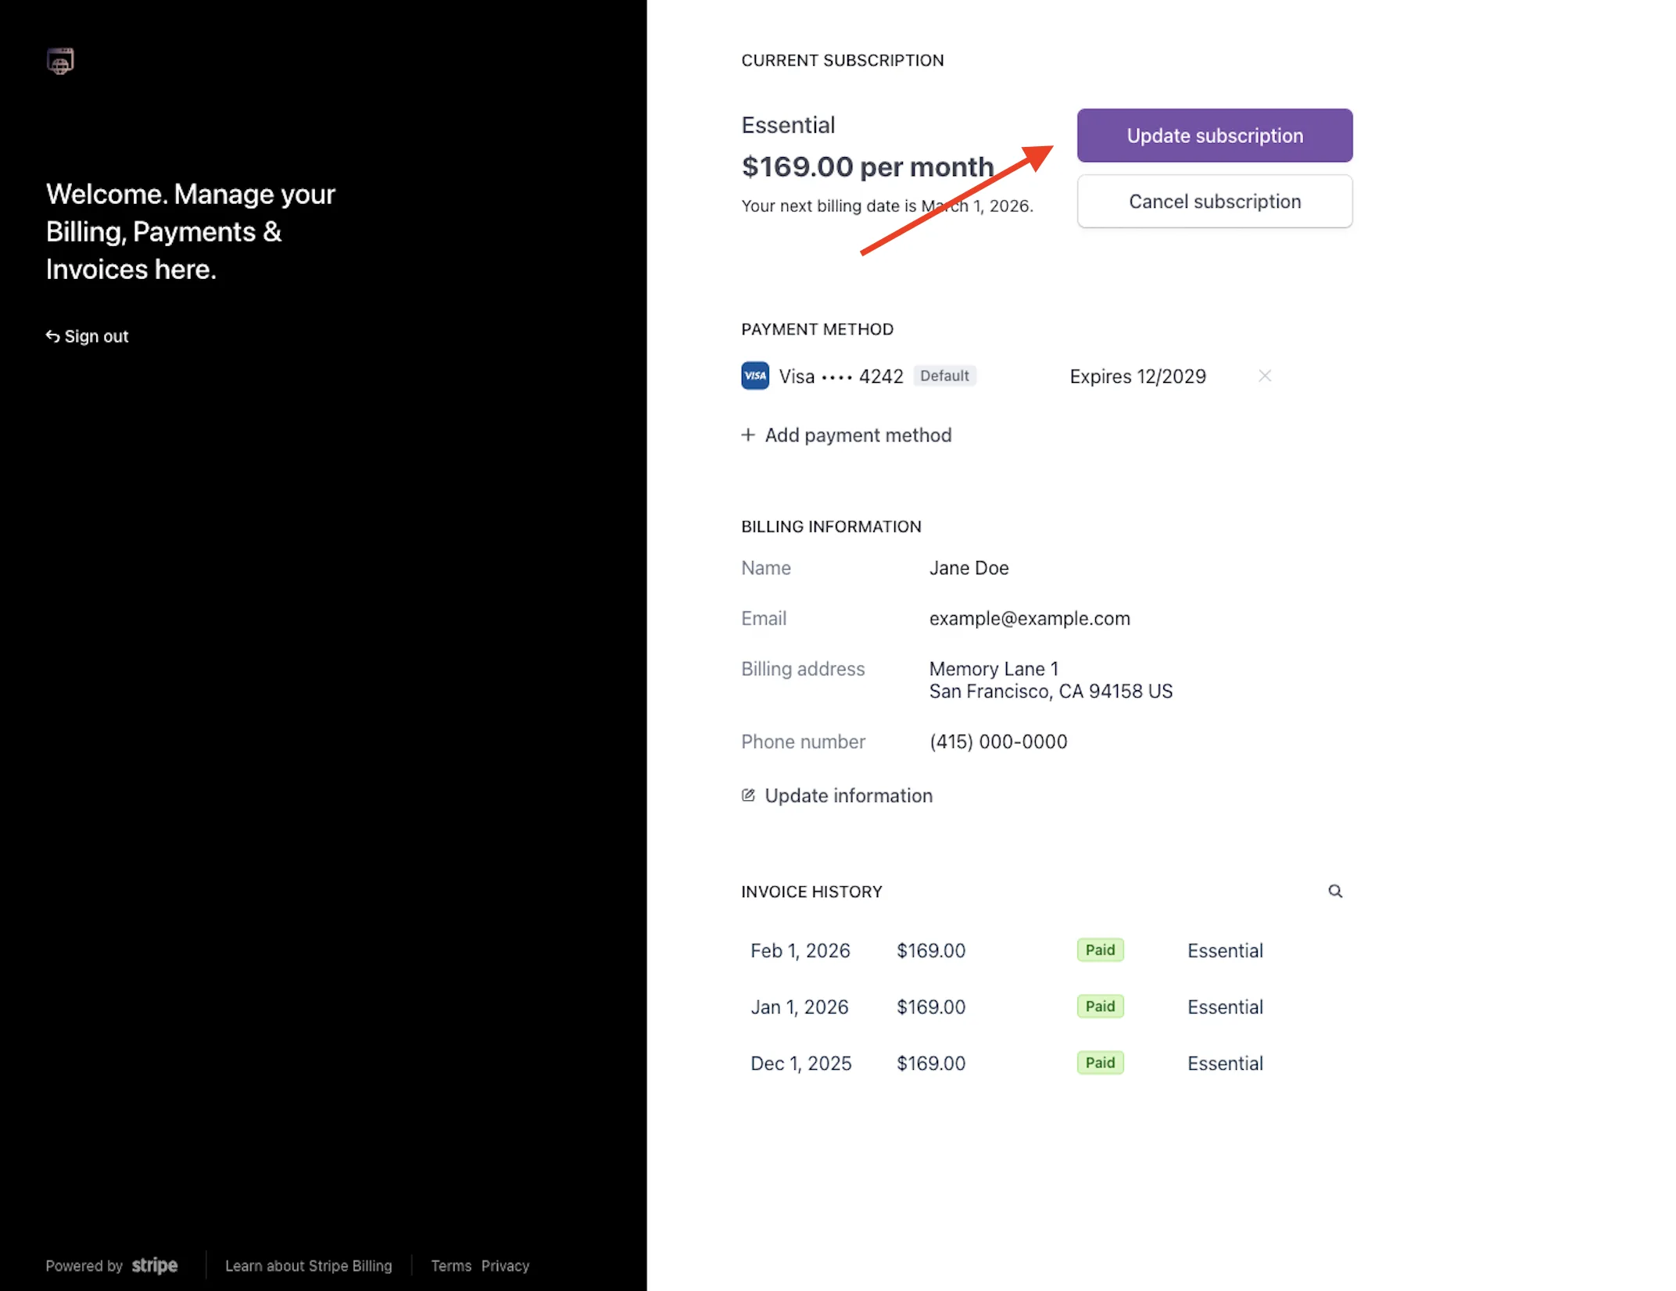The height and width of the screenshot is (1291, 1676).
Task: Click Essential in the Feb 1, 2026 row
Action: [1225, 950]
